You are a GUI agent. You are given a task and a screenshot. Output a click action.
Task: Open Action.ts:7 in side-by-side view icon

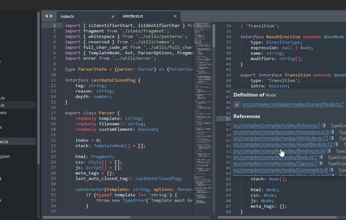pos(324,125)
